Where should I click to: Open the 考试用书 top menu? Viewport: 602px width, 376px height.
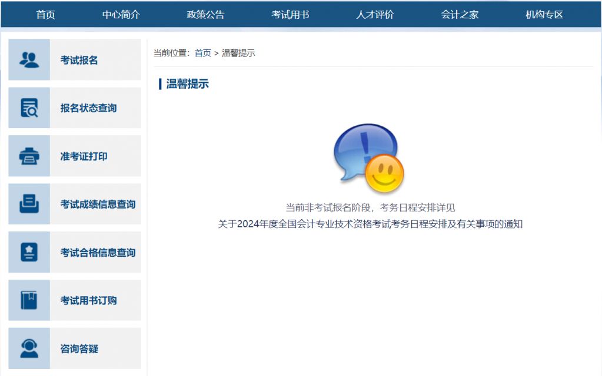pos(288,15)
